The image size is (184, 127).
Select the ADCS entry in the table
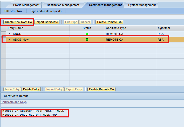pos(17,34)
